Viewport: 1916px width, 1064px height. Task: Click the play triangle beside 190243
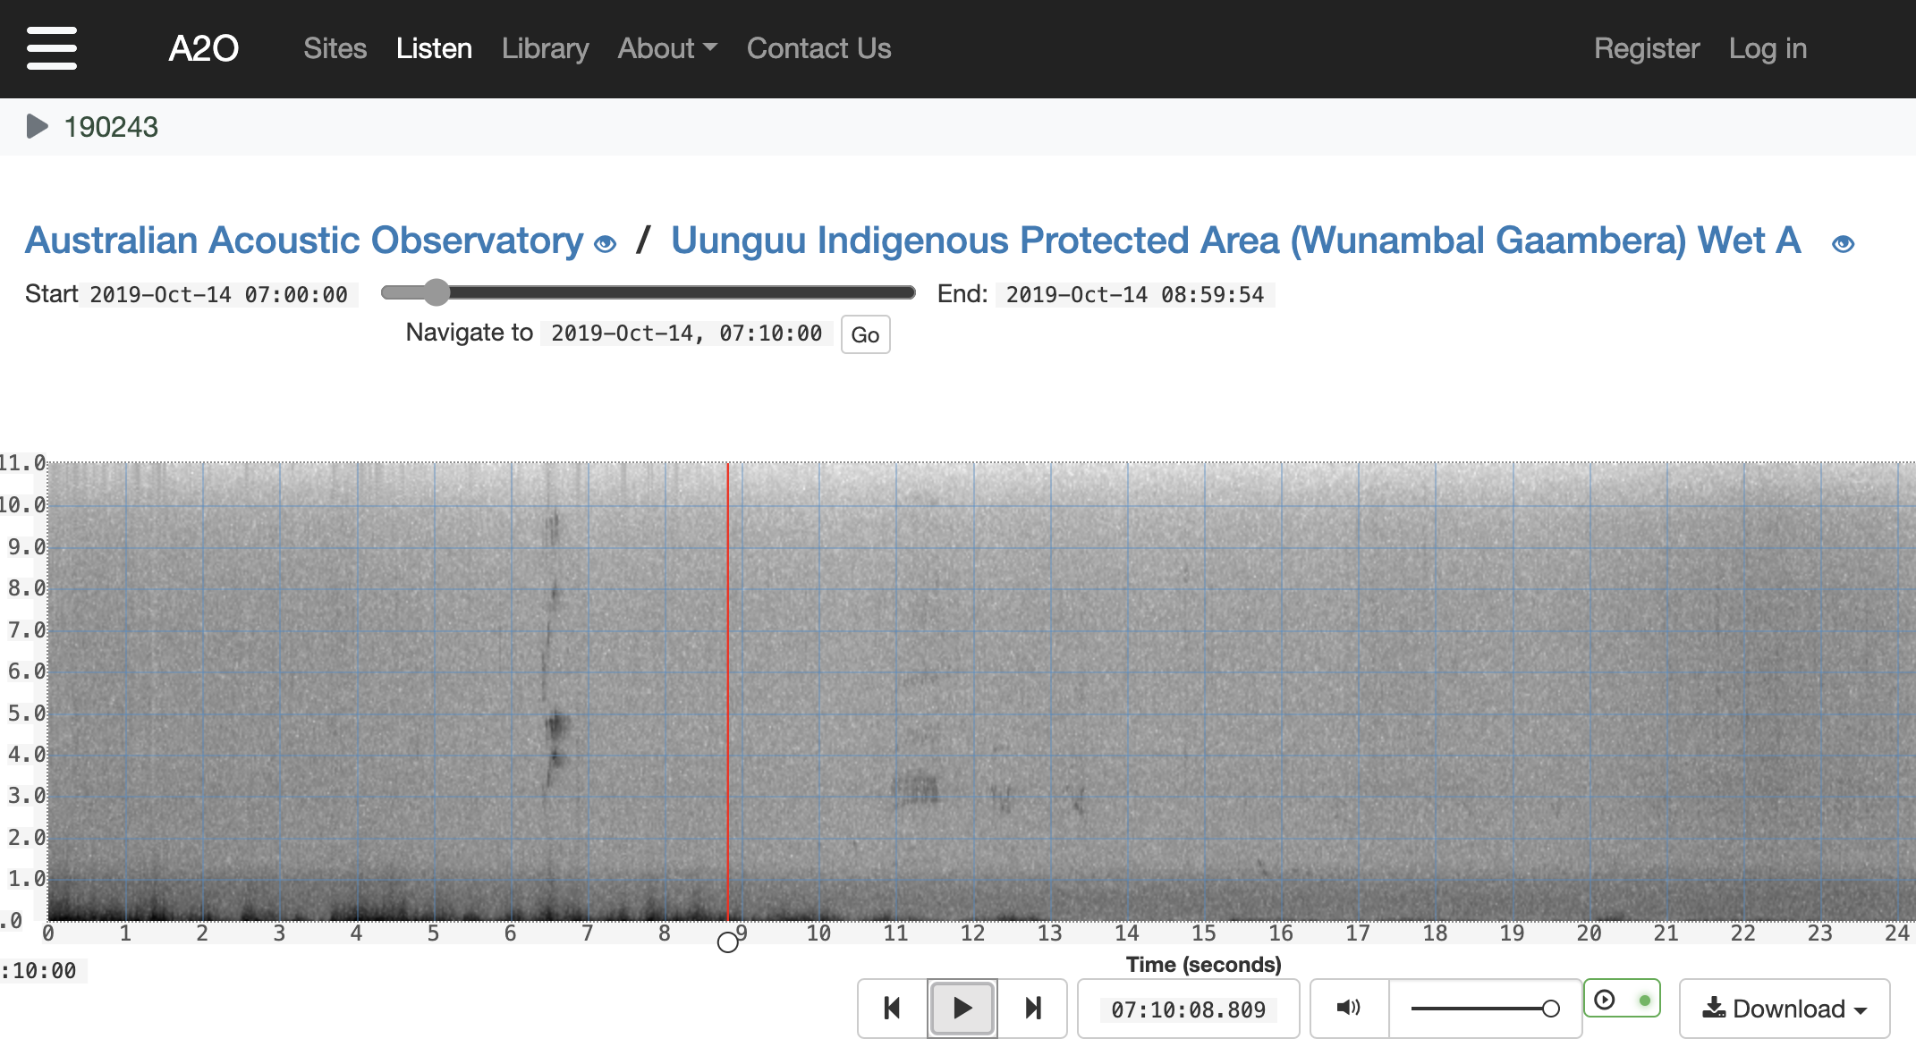[x=37, y=127]
